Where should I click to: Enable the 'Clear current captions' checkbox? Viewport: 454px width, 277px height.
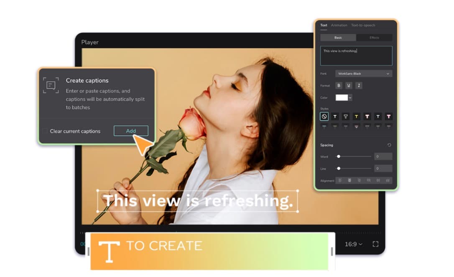coord(45,131)
